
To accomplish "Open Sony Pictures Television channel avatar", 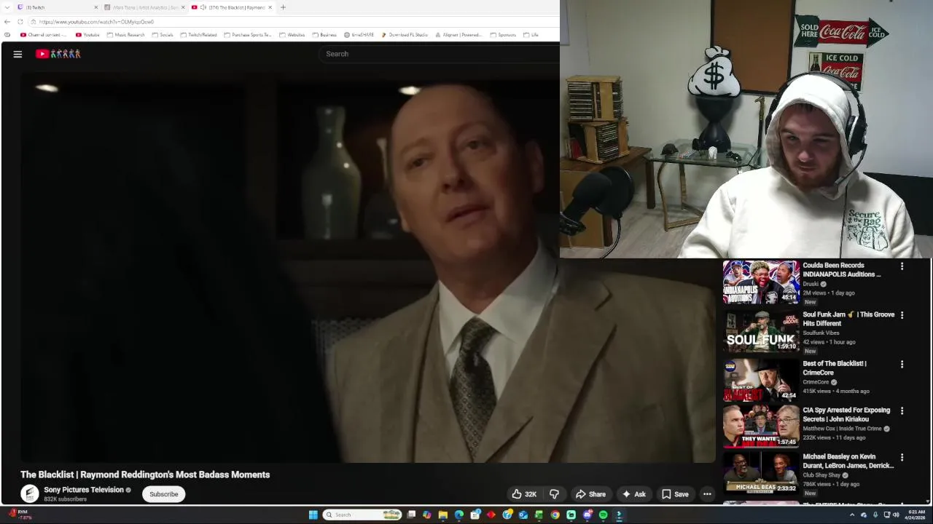I will pos(29,494).
